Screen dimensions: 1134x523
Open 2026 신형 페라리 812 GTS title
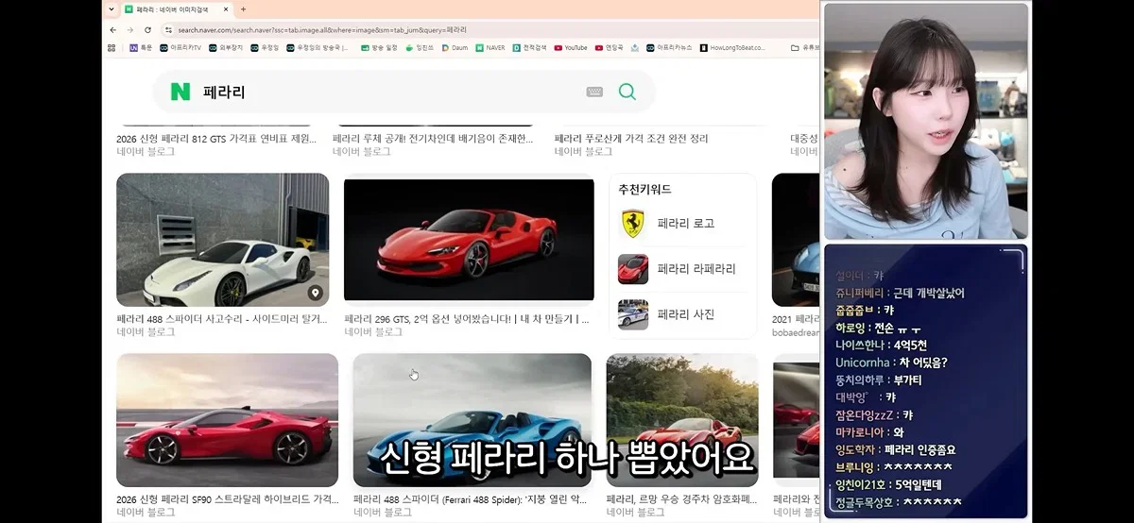click(216, 139)
